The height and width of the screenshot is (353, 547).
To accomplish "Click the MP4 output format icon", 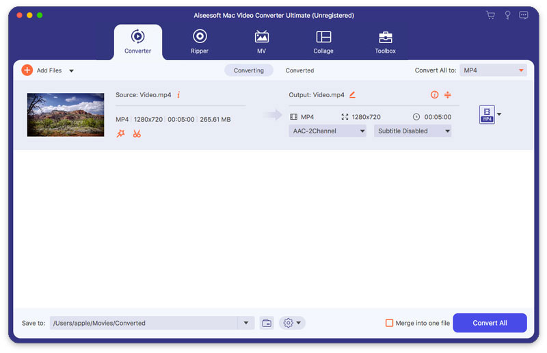I will point(487,114).
